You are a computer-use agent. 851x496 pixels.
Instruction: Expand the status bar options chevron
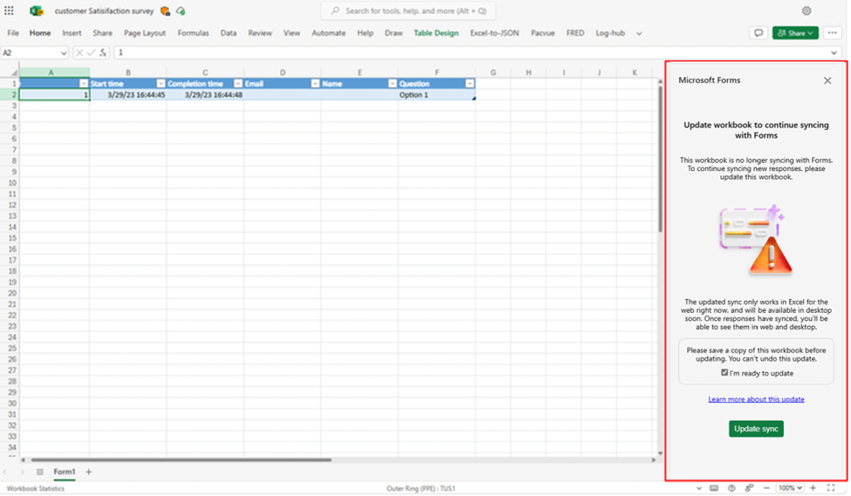click(698, 488)
